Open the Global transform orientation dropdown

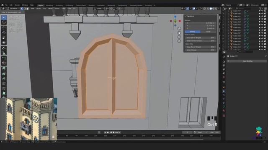[99, 8]
